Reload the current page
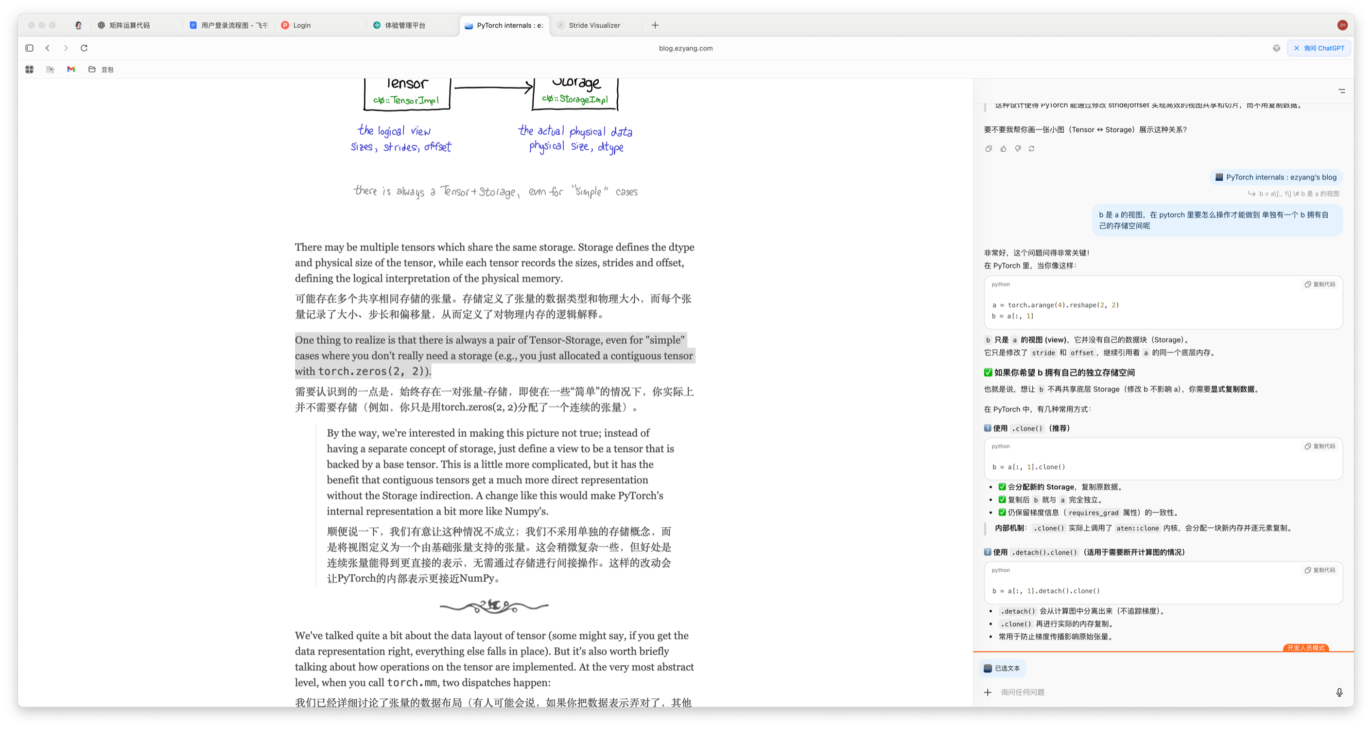Viewport: 1372px width, 729px height. click(84, 48)
